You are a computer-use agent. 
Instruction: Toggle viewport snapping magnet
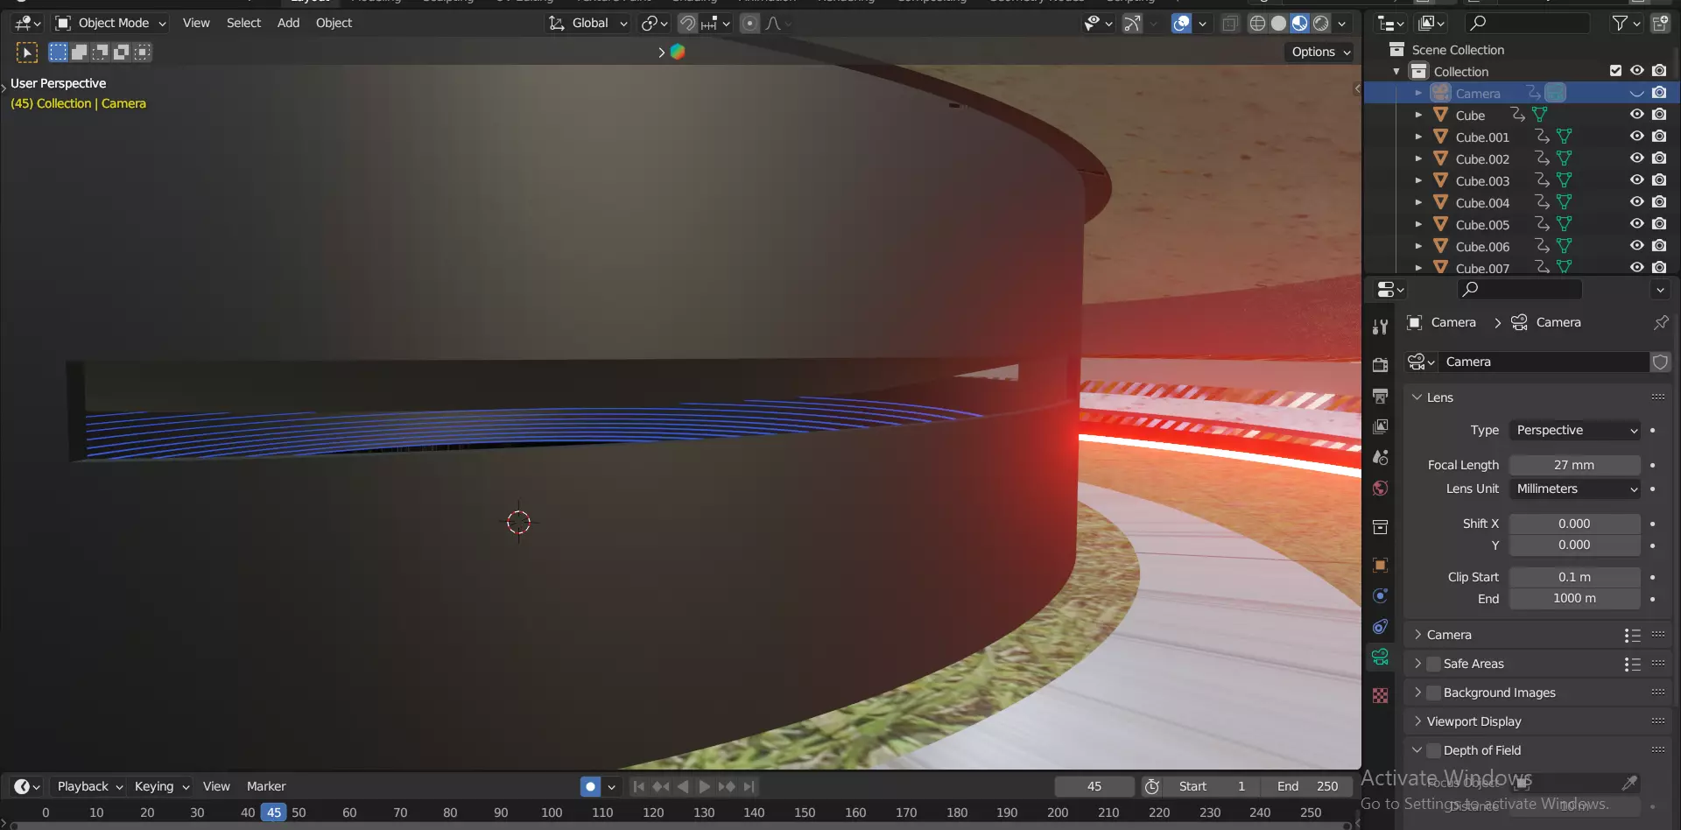tap(688, 24)
